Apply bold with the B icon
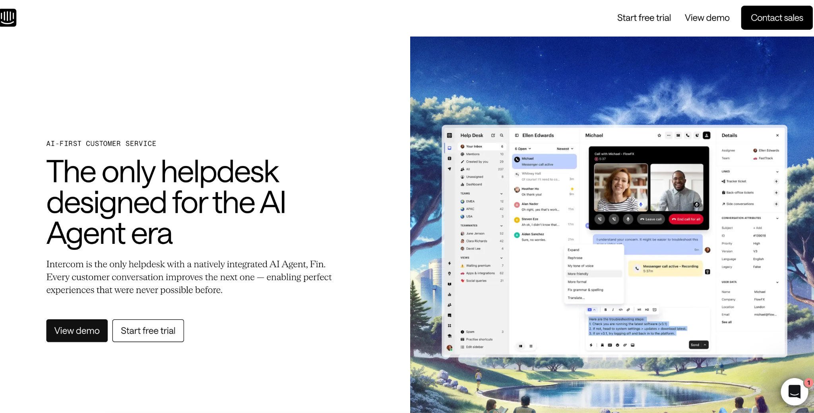Viewport: 814px width, 413px height. point(605,310)
